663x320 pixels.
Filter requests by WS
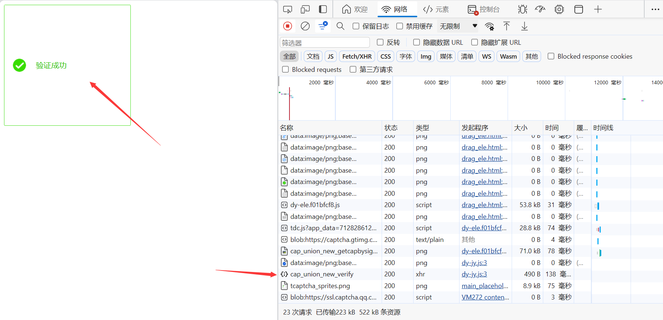coord(487,56)
